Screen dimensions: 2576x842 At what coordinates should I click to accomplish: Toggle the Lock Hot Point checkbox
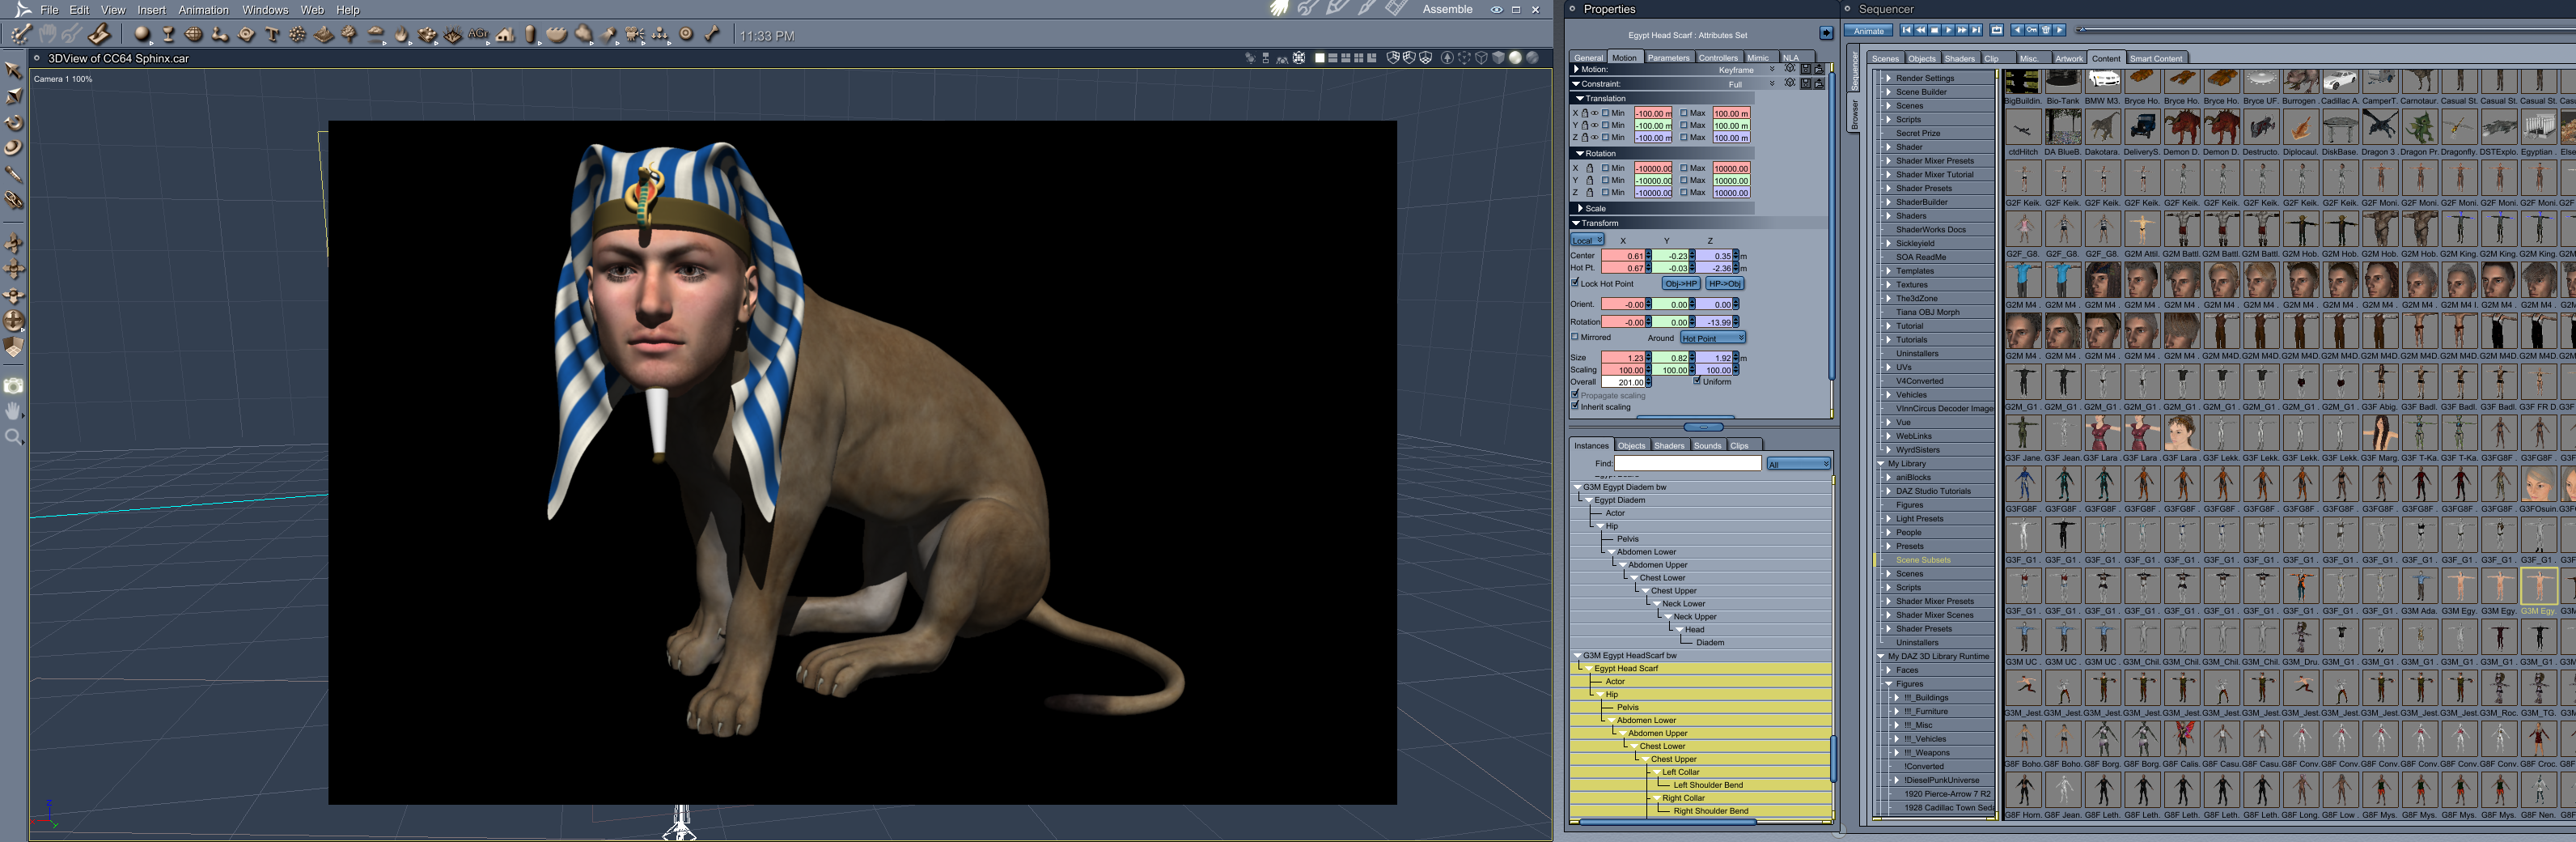1576,283
